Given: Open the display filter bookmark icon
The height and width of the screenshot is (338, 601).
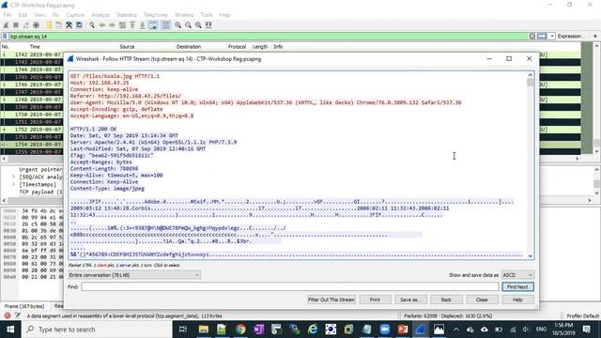Looking at the screenshot, I should pos(5,37).
